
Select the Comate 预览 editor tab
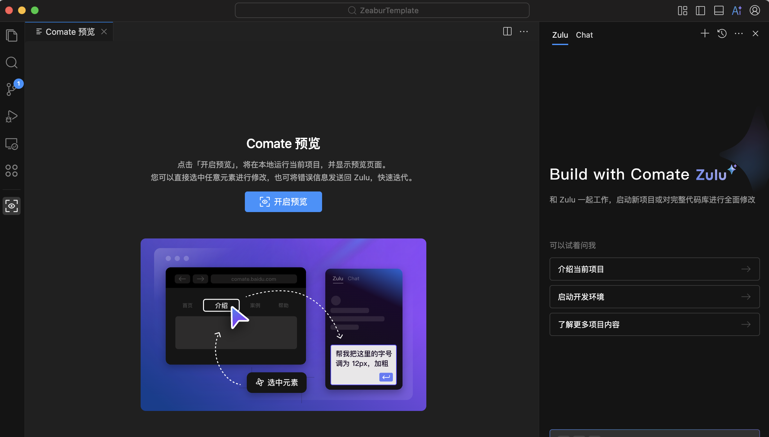[69, 32]
